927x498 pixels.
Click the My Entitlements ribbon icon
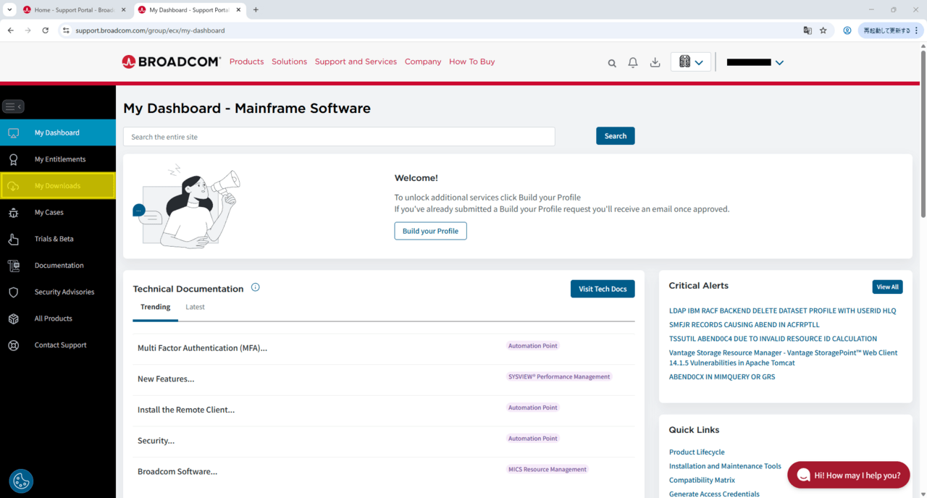pyautogui.click(x=13, y=159)
